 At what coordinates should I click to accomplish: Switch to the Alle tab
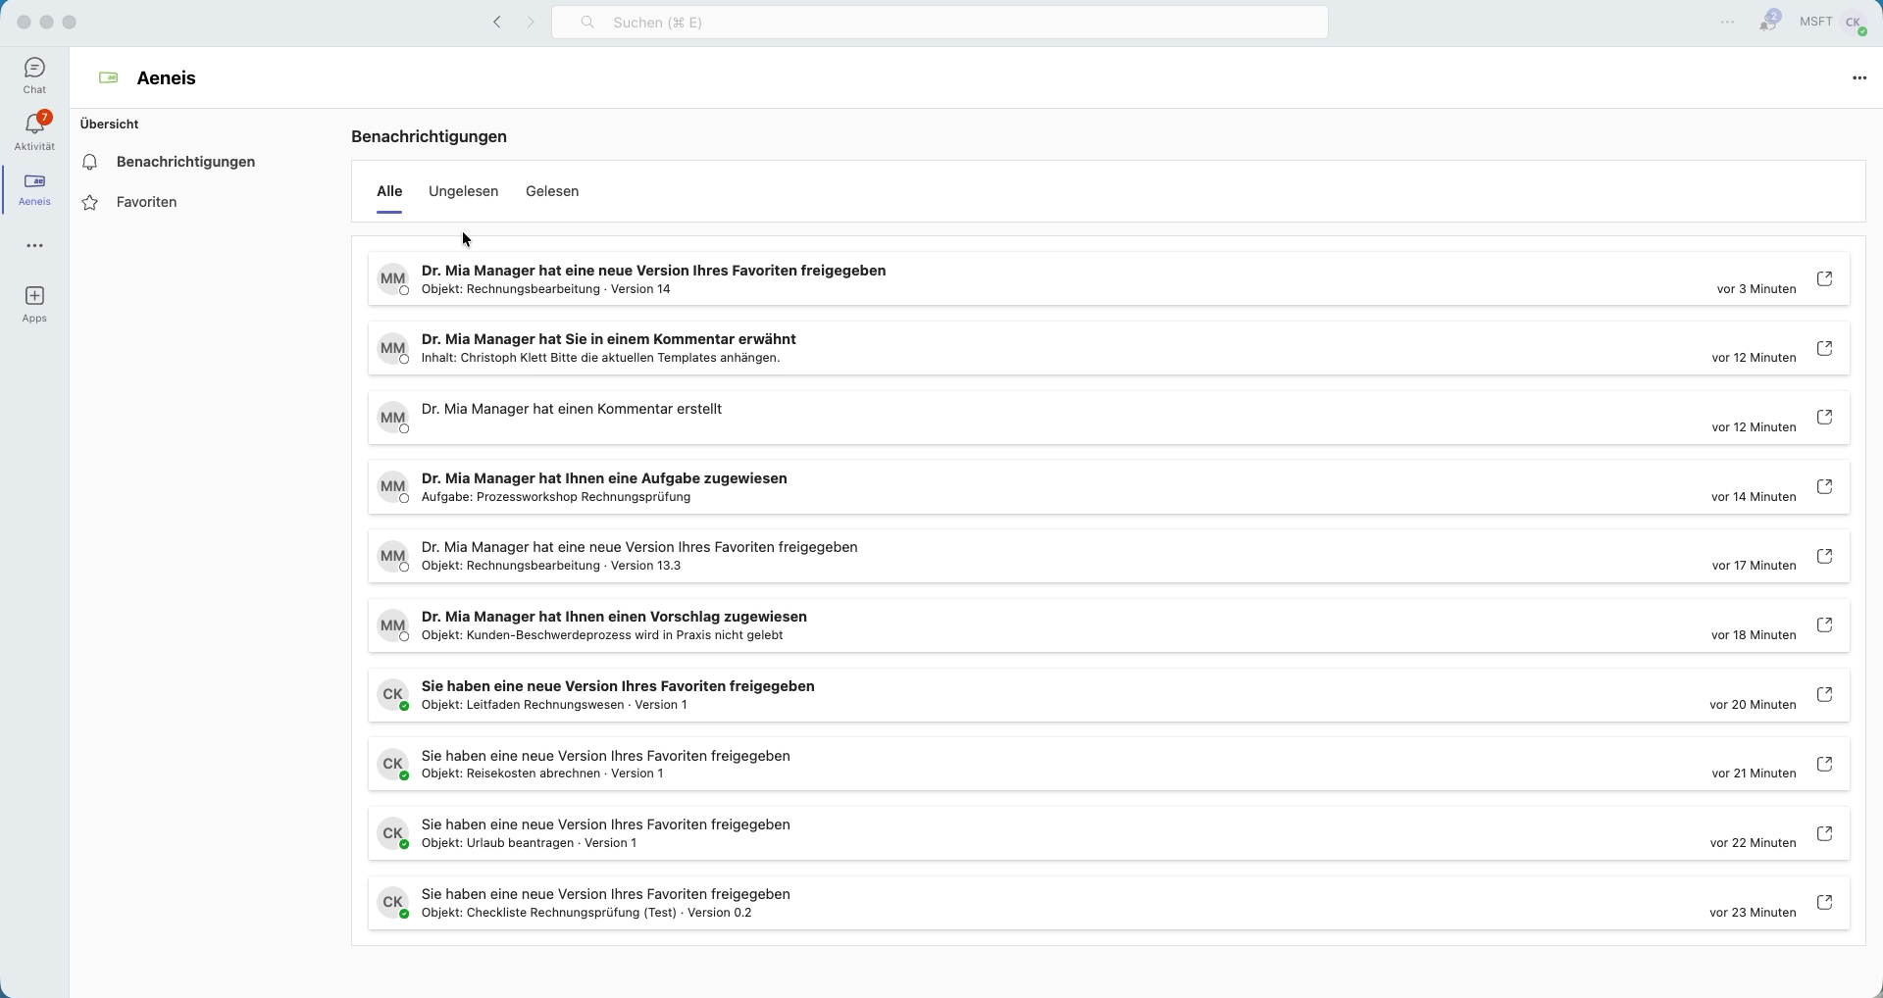pyautogui.click(x=389, y=191)
